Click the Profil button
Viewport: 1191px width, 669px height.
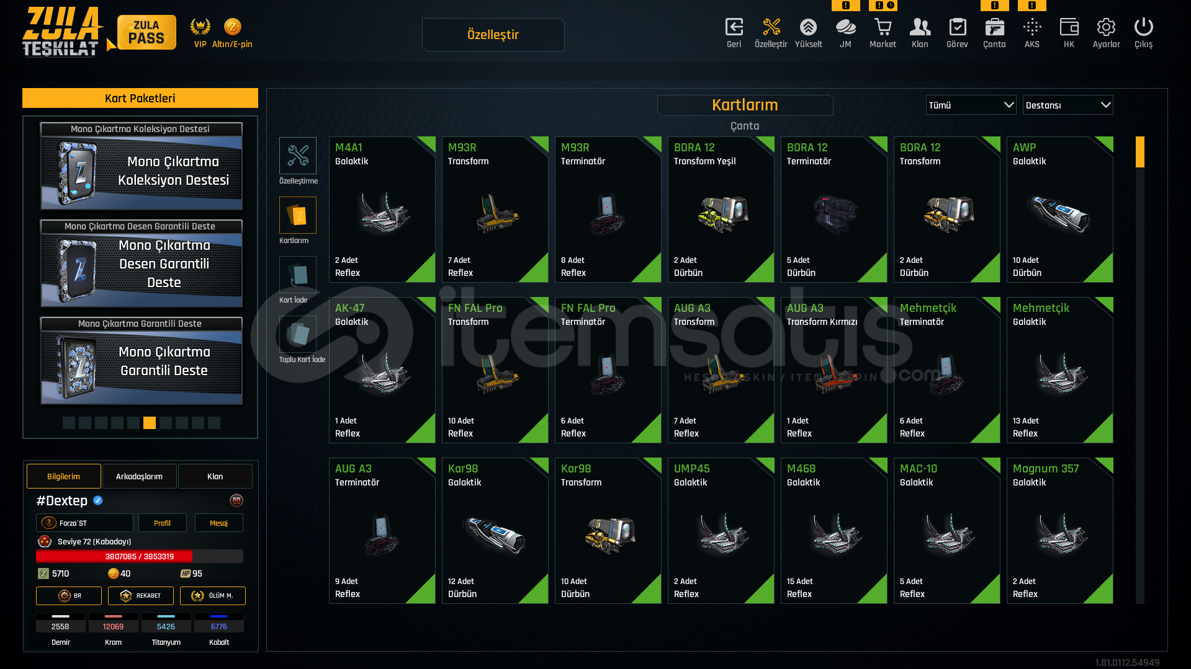(x=162, y=523)
